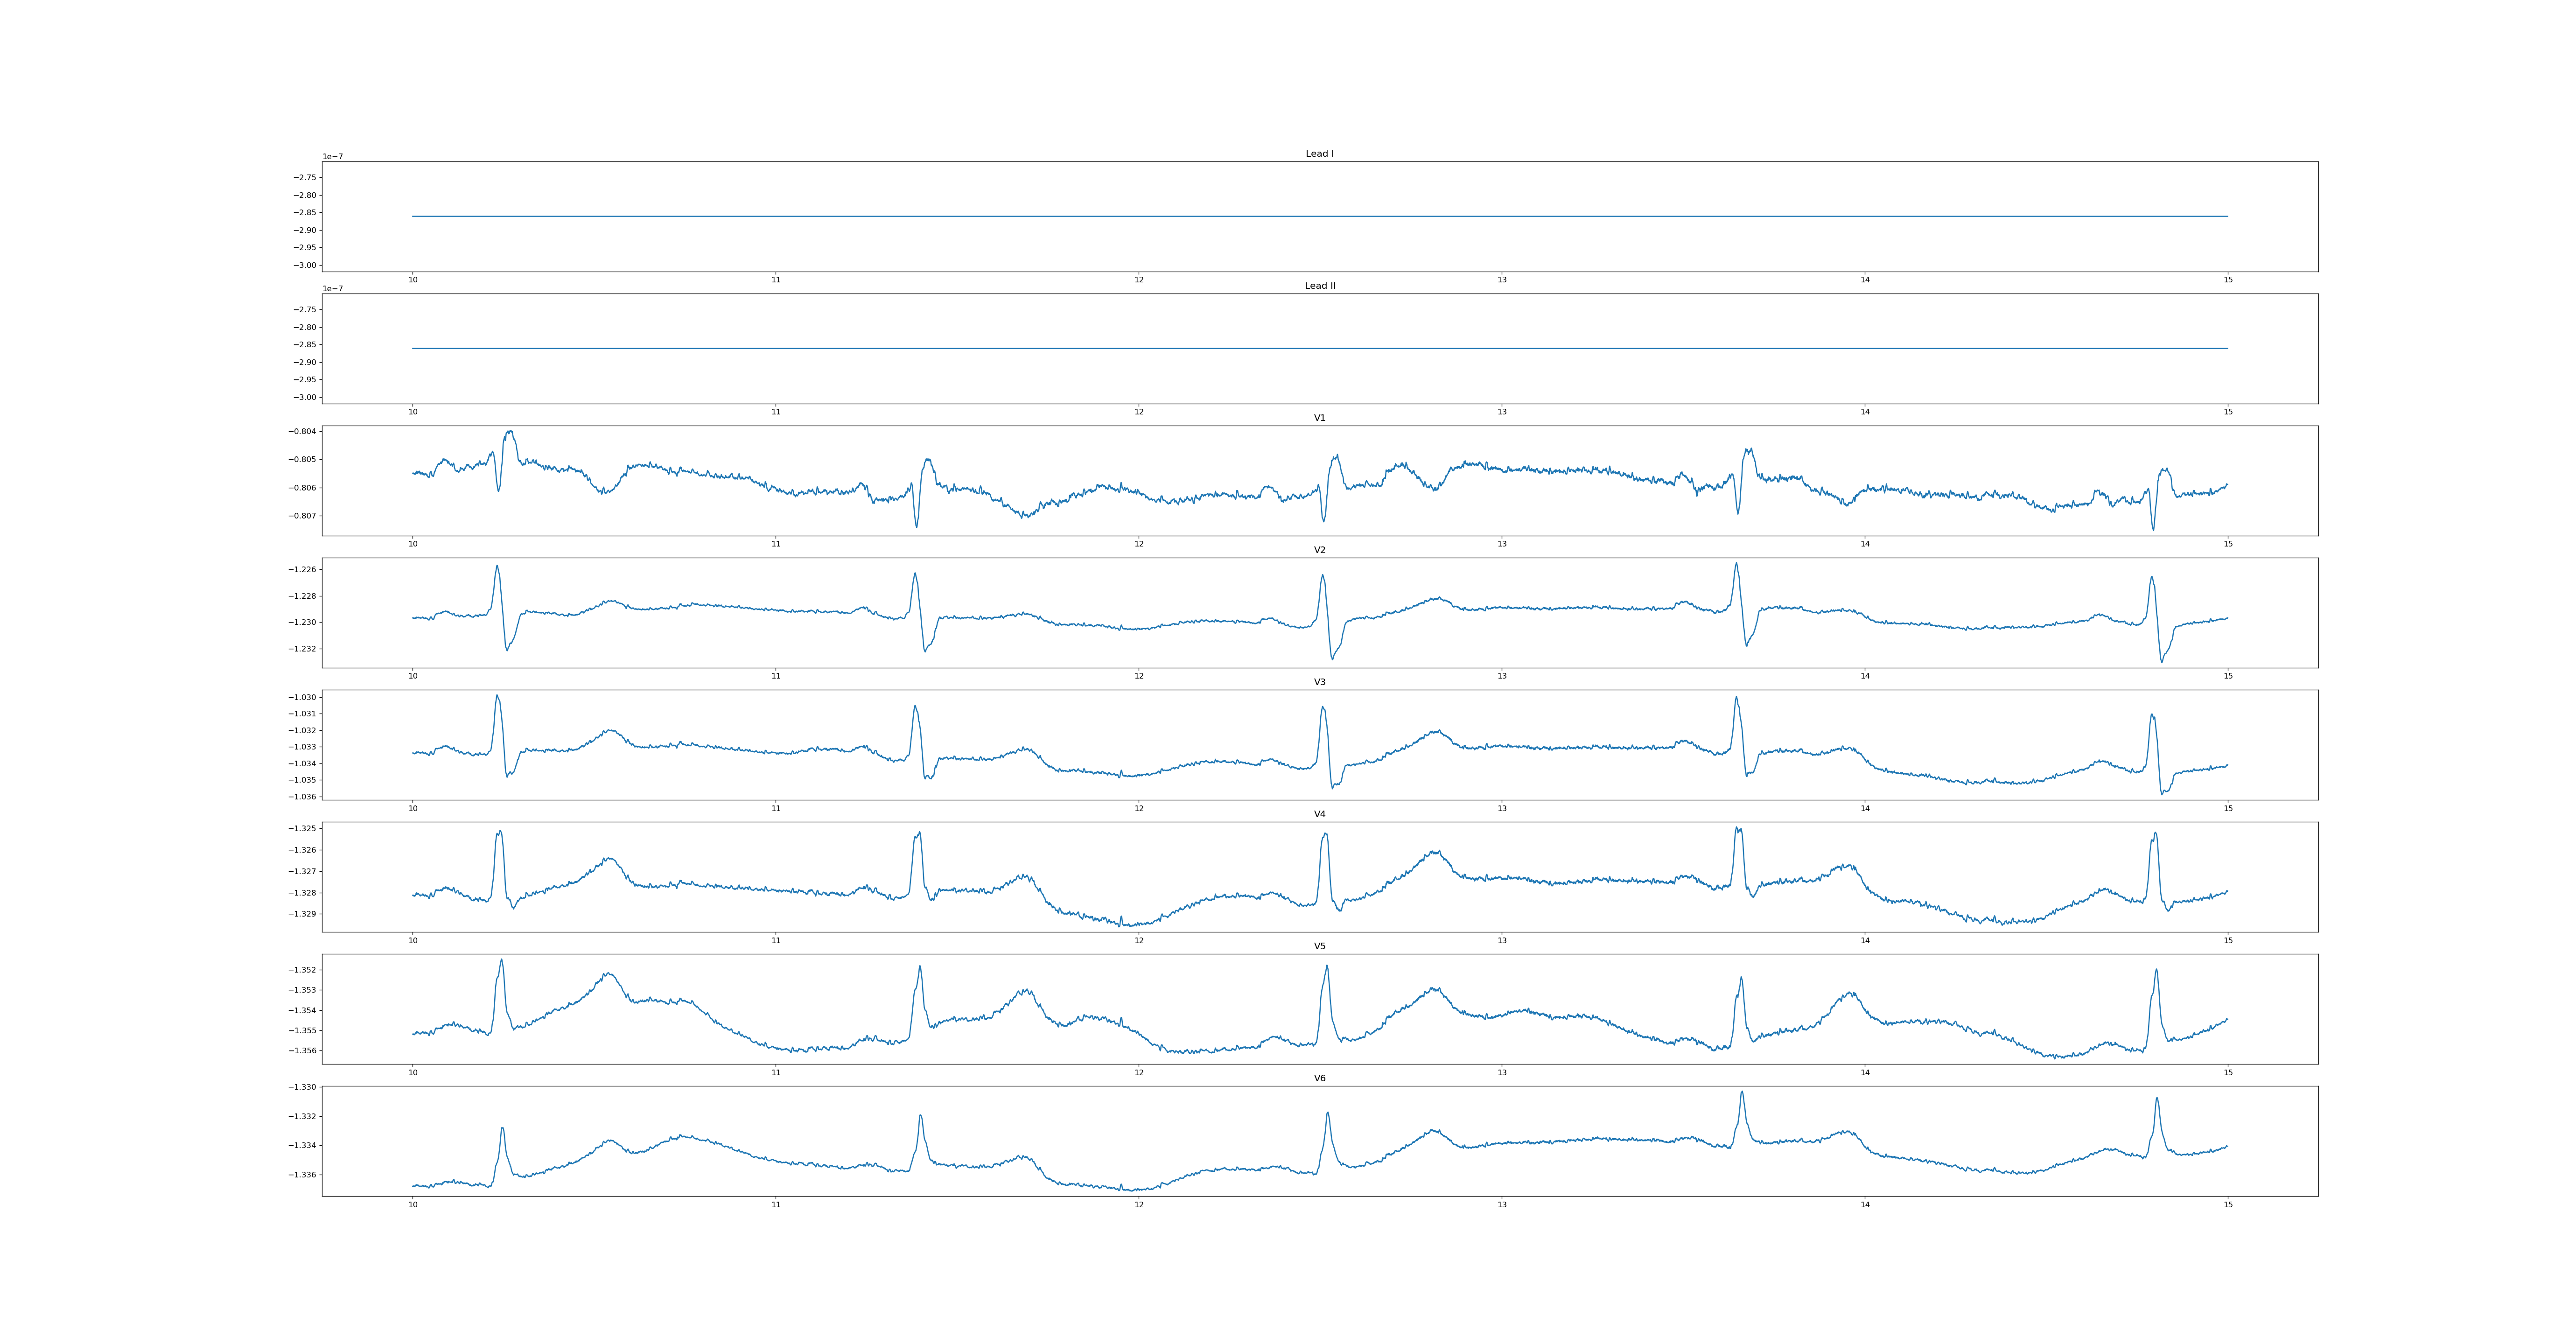The height and width of the screenshot is (1344, 2576).
Task: Click the −1.232 y-axis label on V2
Action: (x=302, y=649)
